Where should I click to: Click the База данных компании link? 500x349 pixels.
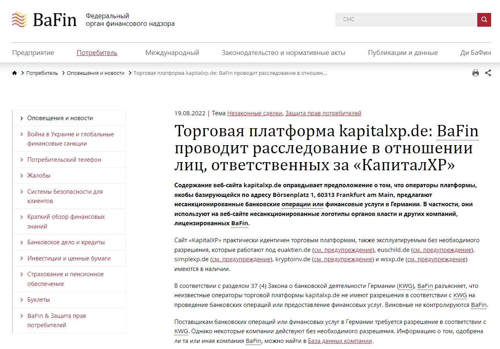pos(340,341)
